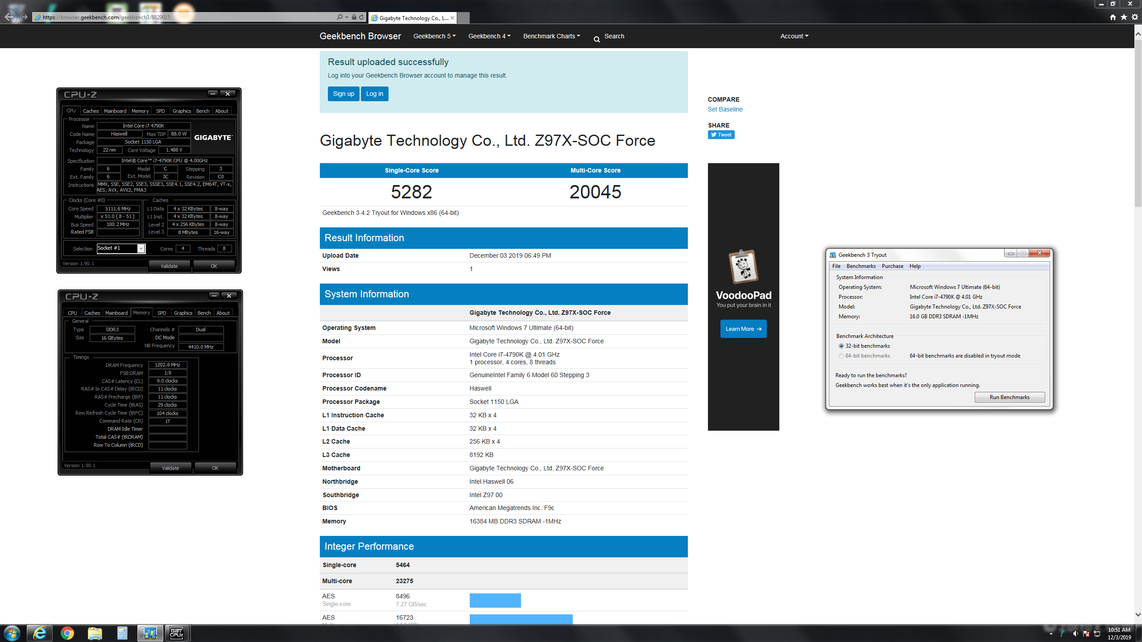This screenshot has height=642, width=1142.
Task: Click the refresh icon in address bar
Action: click(361, 17)
